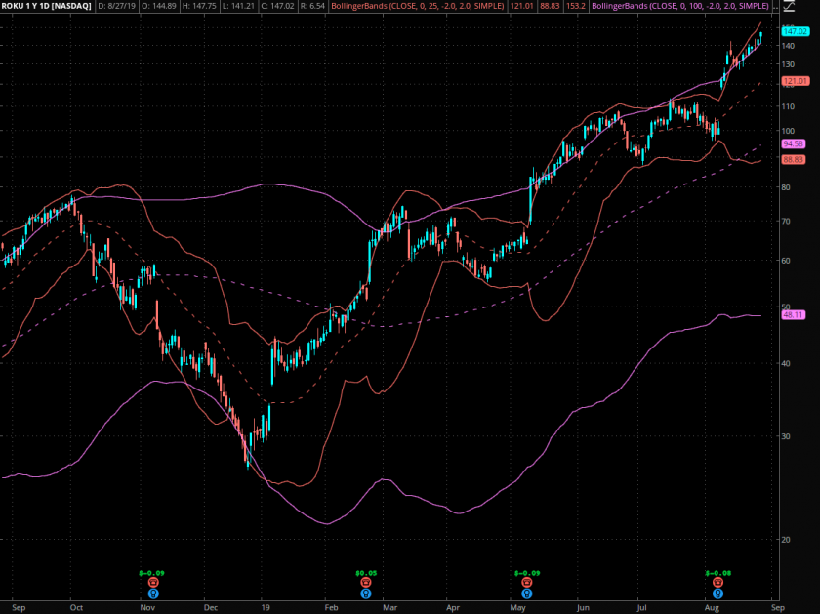
Task: Click the $0.05 earnings value label
Action: [366, 572]
